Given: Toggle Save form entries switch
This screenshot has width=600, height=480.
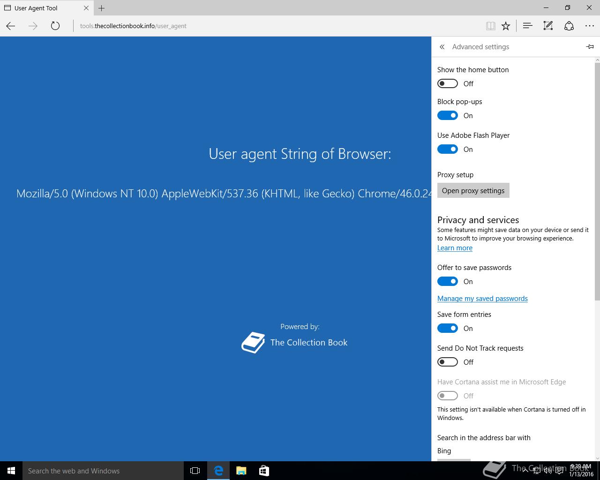Looking at the screenshot, I should [x=448, y=328].
